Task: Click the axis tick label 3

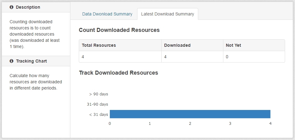Action: pyautogui.click(x=230, y=124)
